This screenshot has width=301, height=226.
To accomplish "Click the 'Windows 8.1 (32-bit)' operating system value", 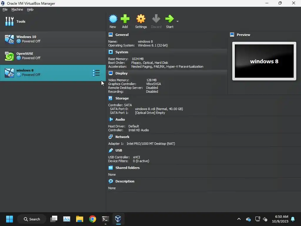I will click(153, 45).
